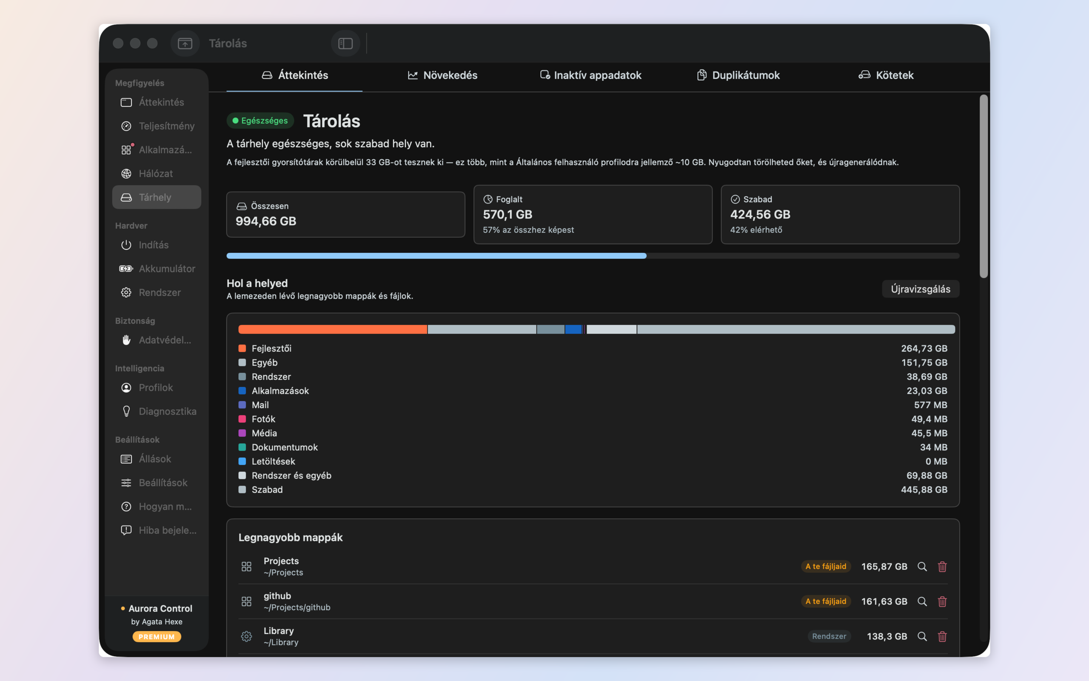1089x681 pixels.
Task: Click the ~/Projects/github path text
Action: pos(297,607)
